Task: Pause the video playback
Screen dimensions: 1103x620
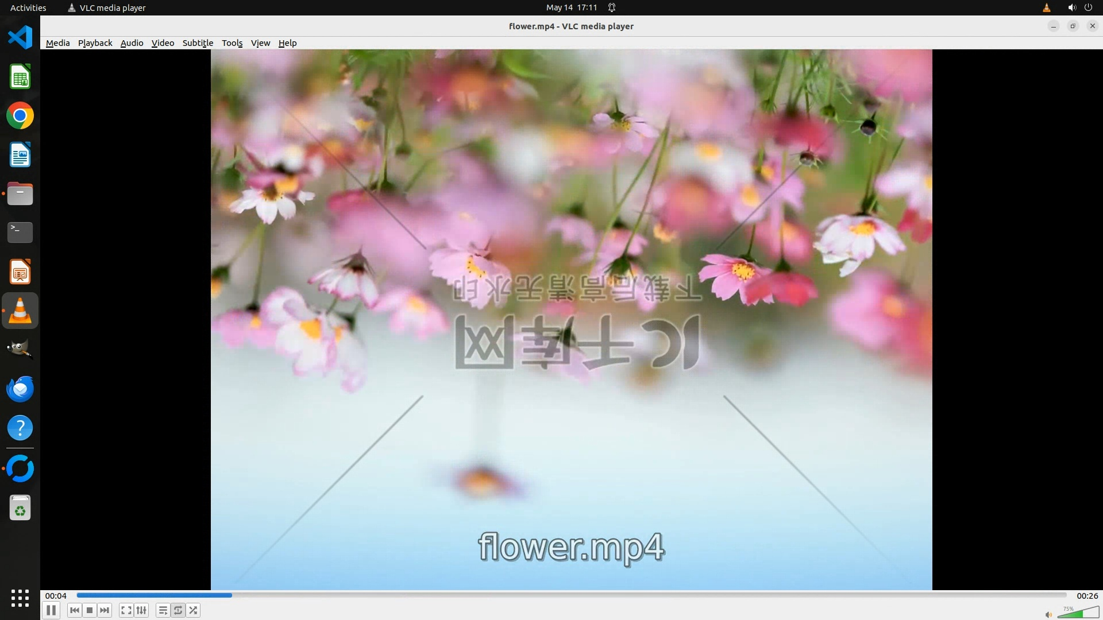Action: [x=51, y=610]
